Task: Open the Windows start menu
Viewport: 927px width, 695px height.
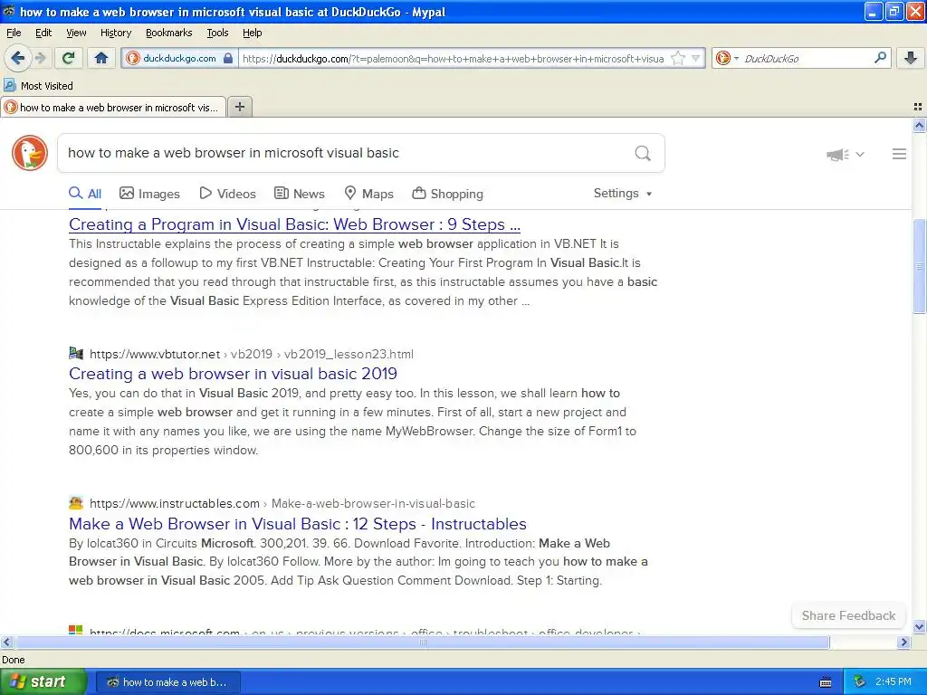Action: pos(43,682)
